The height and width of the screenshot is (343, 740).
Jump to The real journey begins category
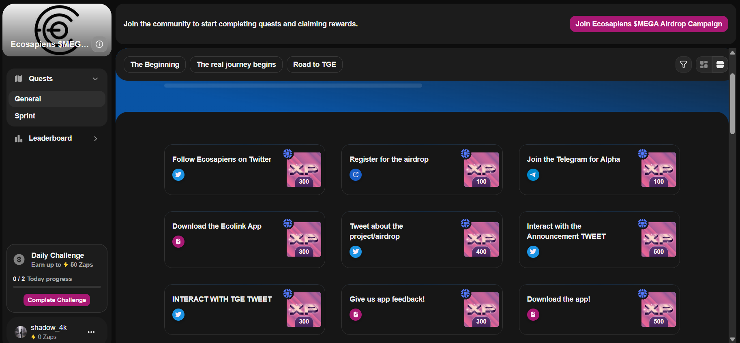pos(236,64)
